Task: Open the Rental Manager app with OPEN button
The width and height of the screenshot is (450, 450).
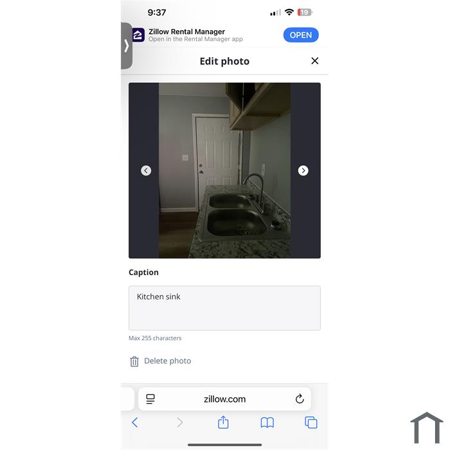Action: [301, 35]
